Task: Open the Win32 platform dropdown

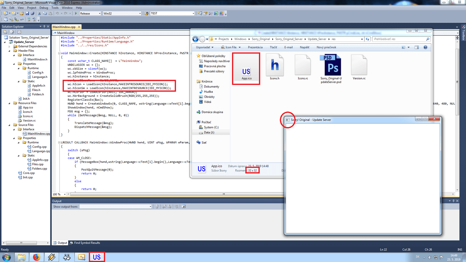Action: click(141, 13)
